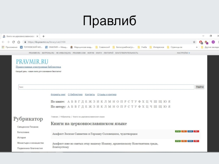
Task: Open the Учеба bookmark folder
Action: (x=142, y=47)
